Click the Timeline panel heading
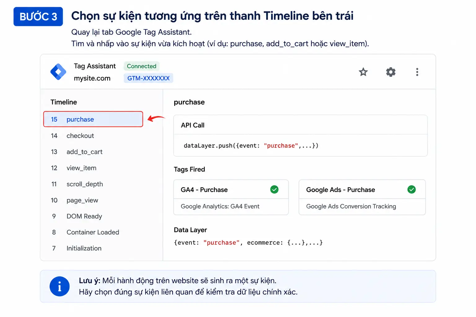Screen dimensions: 476x317 [64, 102]
